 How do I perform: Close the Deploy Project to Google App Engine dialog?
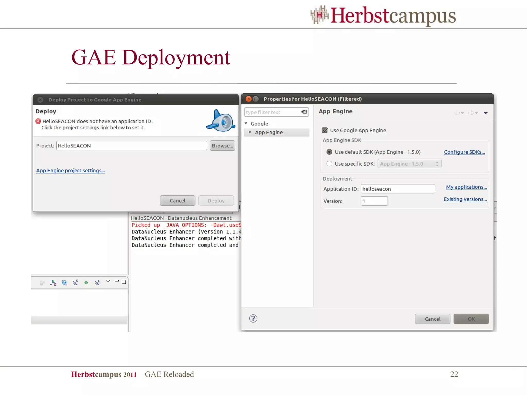click(40, 100)
